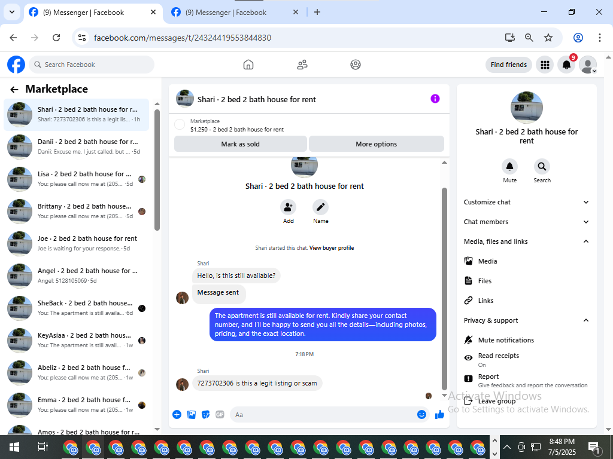The width and height of the screenshot is (613, 459).
Task: Go back with the Marketplace arrow
Action: coord(14,90)
